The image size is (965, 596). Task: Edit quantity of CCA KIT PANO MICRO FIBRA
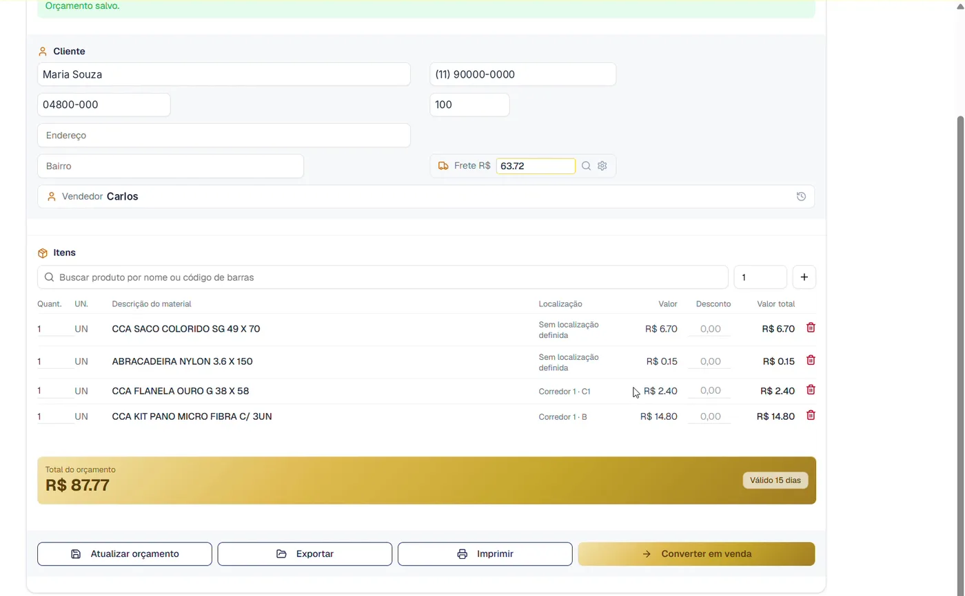click(x=55, y=416)
